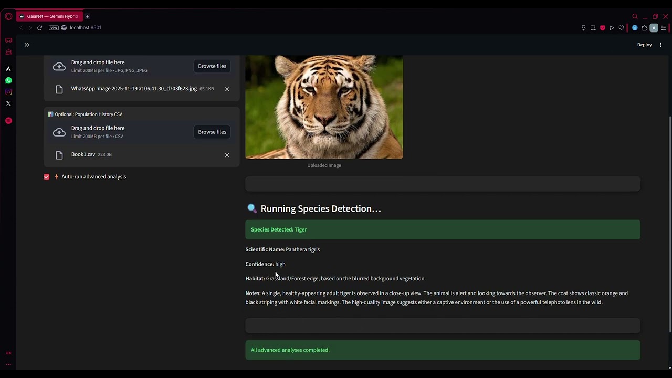Image resolution: width=672 pixels, height=378 pixels.
Task: Click the snapshot capture icon in toolbar
Action: pyautogui.click(x=593, y=28)
